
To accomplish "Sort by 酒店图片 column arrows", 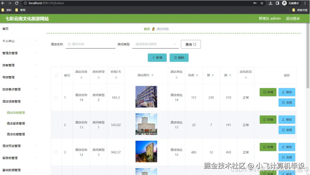I will click(x=152, y=75).
